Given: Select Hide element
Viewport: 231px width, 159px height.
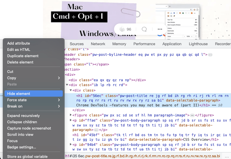Looking at the screenshot, I should [x=34, y=94].
